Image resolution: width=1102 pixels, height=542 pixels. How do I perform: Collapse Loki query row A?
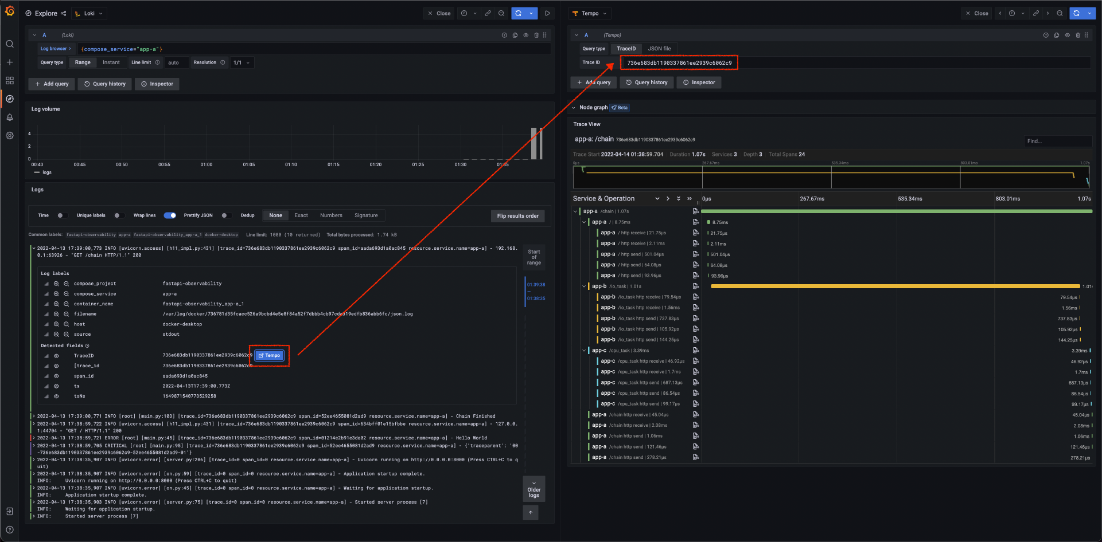coord(34,35)
